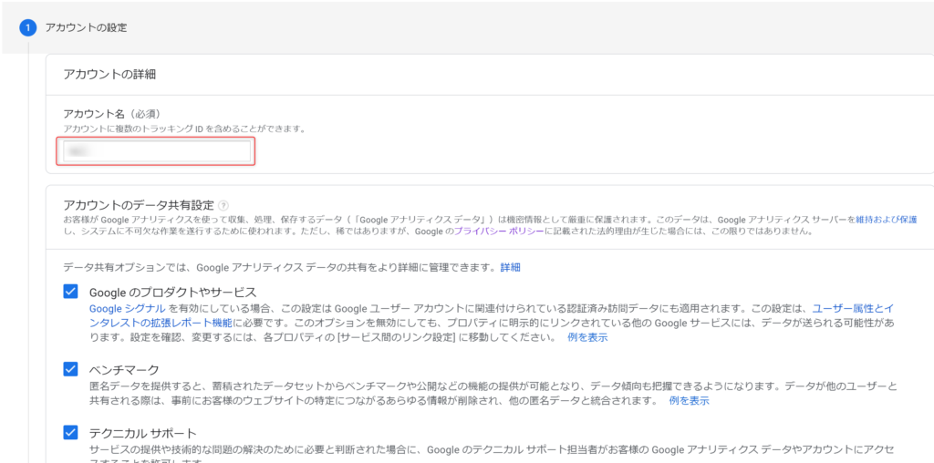Click the テクニカル サポート option title

tap(143, 433)
